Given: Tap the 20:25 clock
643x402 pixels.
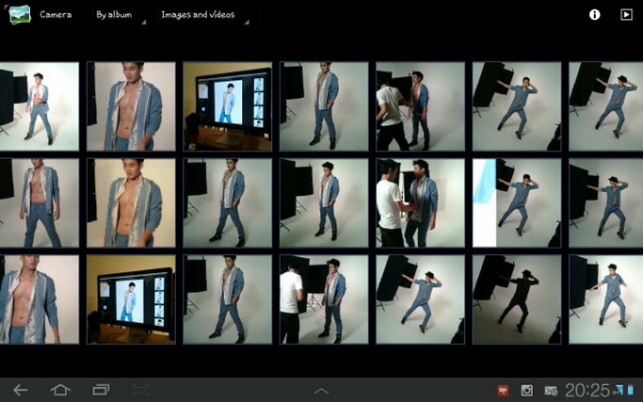Looking at the screenshot, I should (x=587, y=390).
